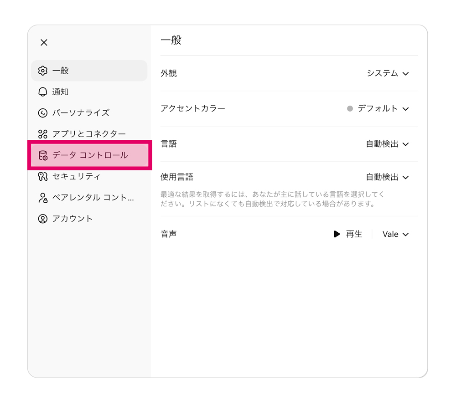Screen dimensions: 456x404
Task: Click the セキュリティ key icon
Action: point(43,176)
